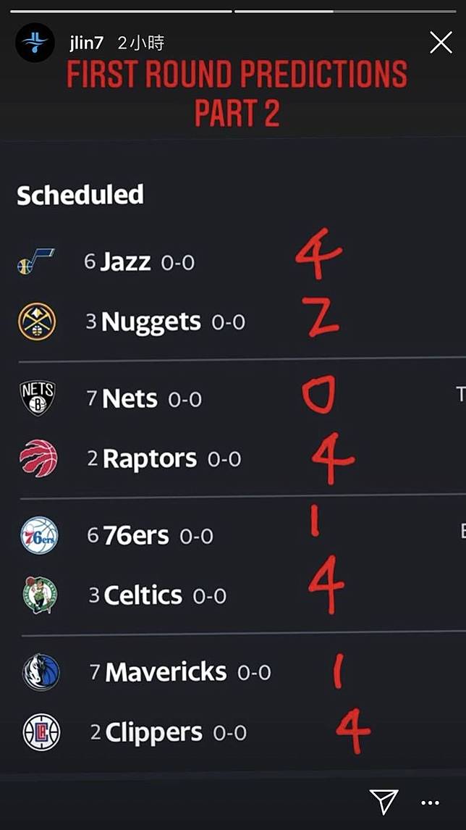Tap the Dallas Mavericks team logo
The image size is (466, 830).
click(x=41, y=672)
